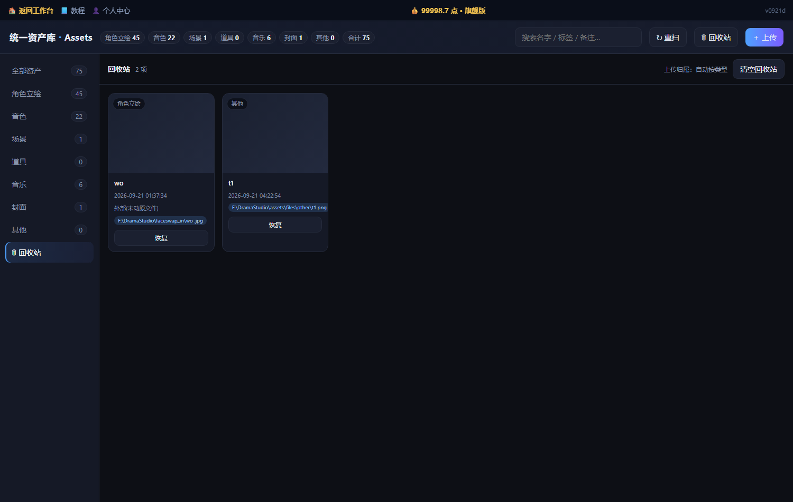Click the 上传 upload button
The width and height of the screenshot is (793, 502).
coord(764,38)
